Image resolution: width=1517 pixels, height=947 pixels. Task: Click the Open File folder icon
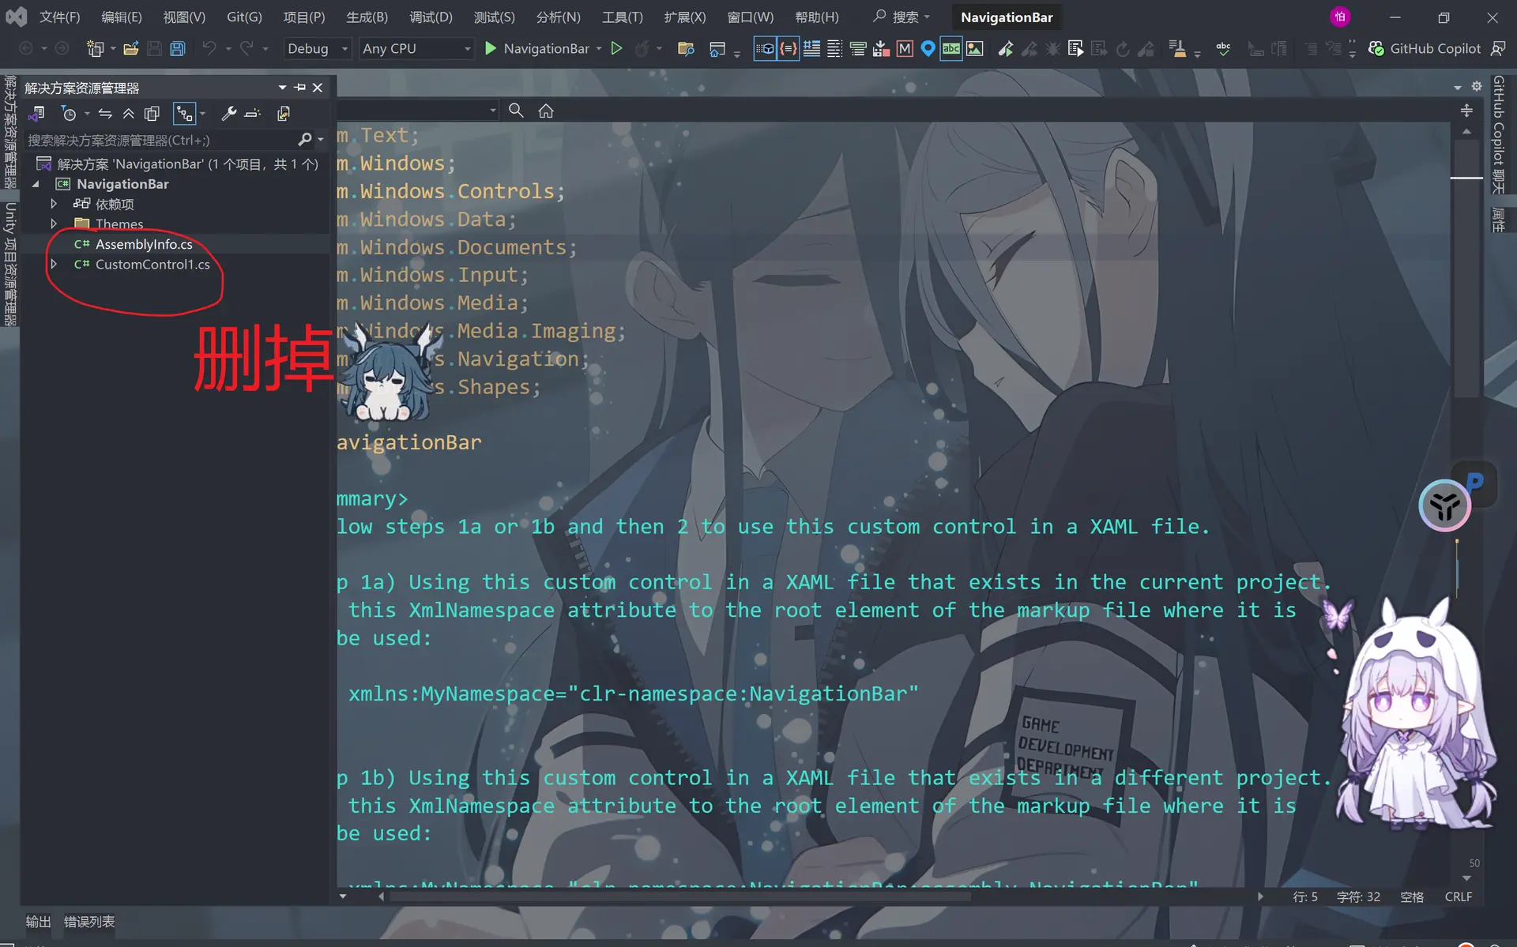click(x=131, y=49)
